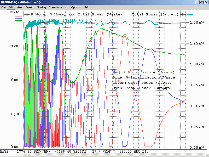This screenshot has height=157, width=209.
Task: Restore down the WinDaq window
Action: pyautogui.click(x=201, y=2)
